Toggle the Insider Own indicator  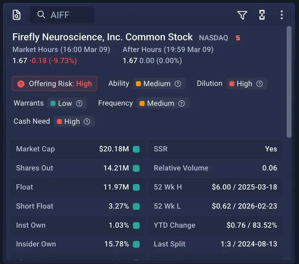[136, 244]
